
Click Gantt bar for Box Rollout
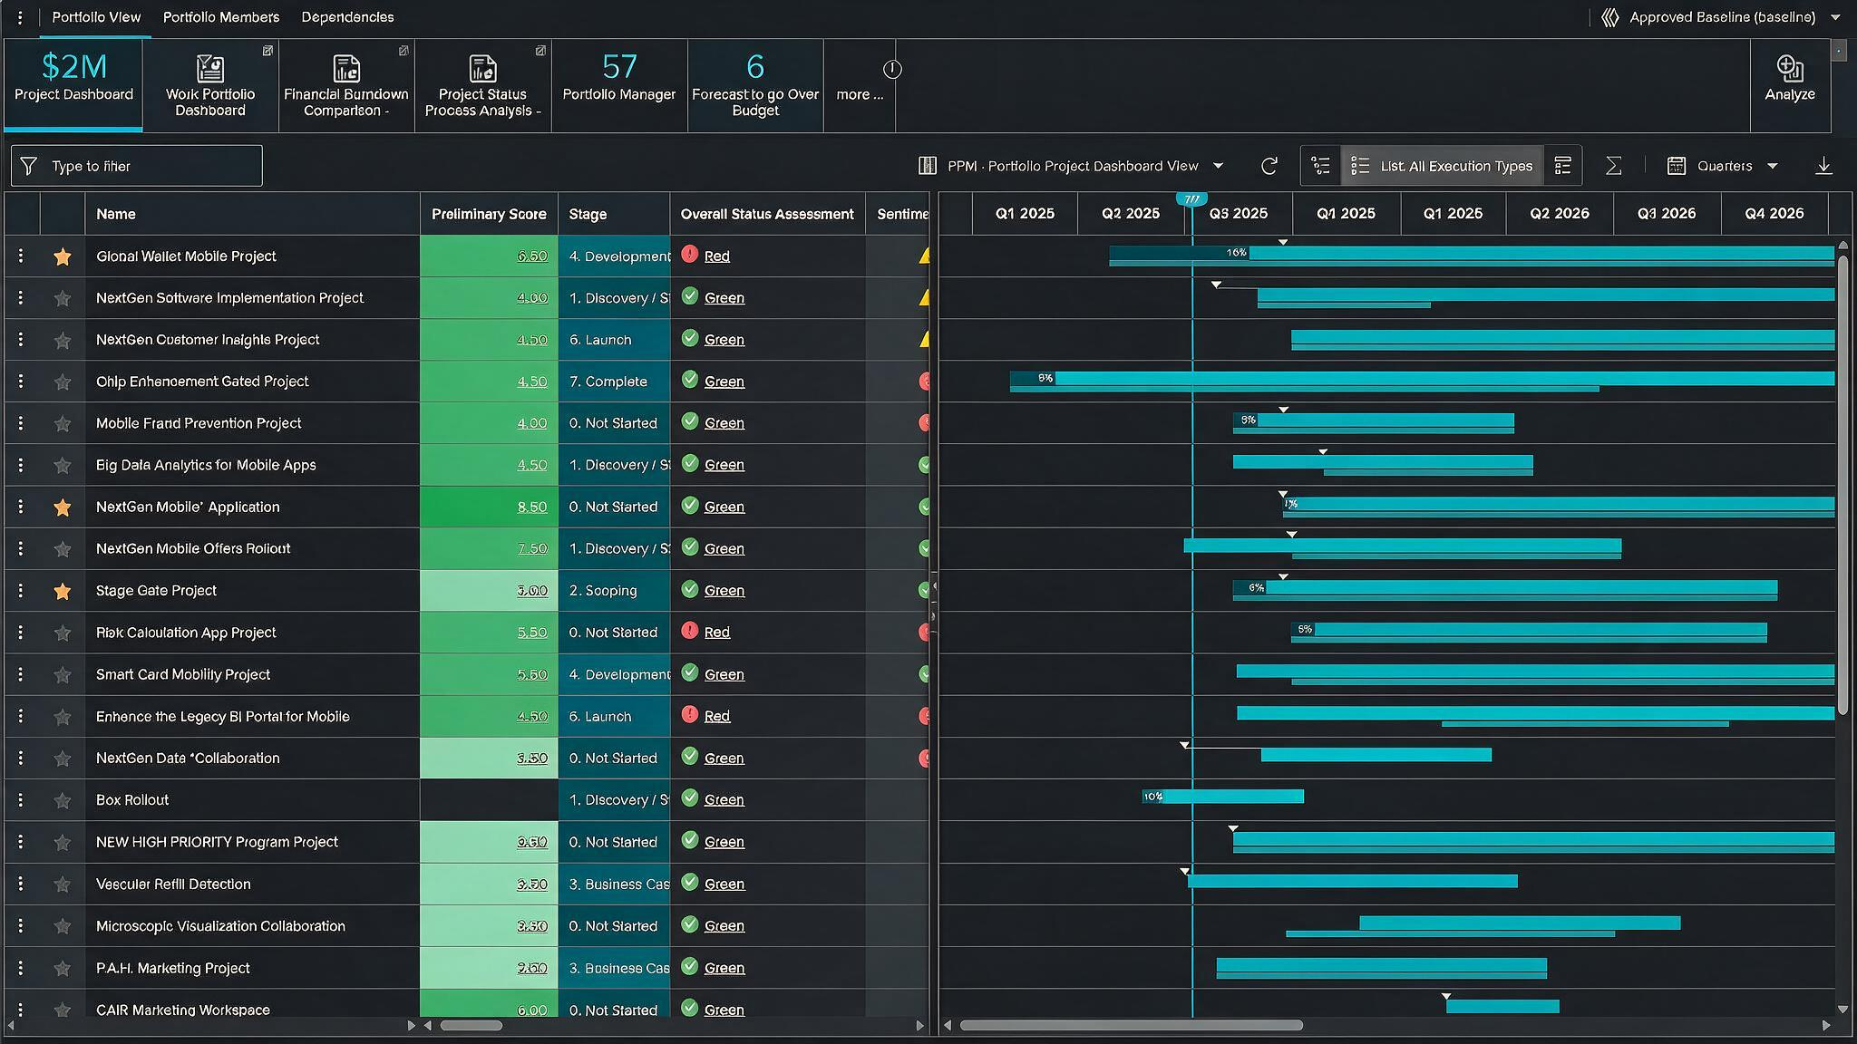click(x=1222, y=797)
